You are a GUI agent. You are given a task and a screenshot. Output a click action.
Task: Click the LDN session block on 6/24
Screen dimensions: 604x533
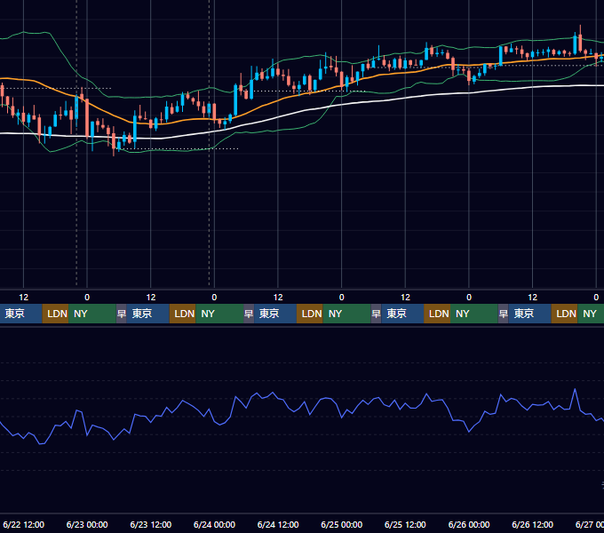(310, 314)
